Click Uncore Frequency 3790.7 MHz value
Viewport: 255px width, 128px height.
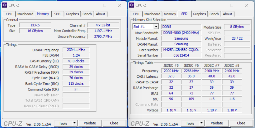tap(103, 37)
